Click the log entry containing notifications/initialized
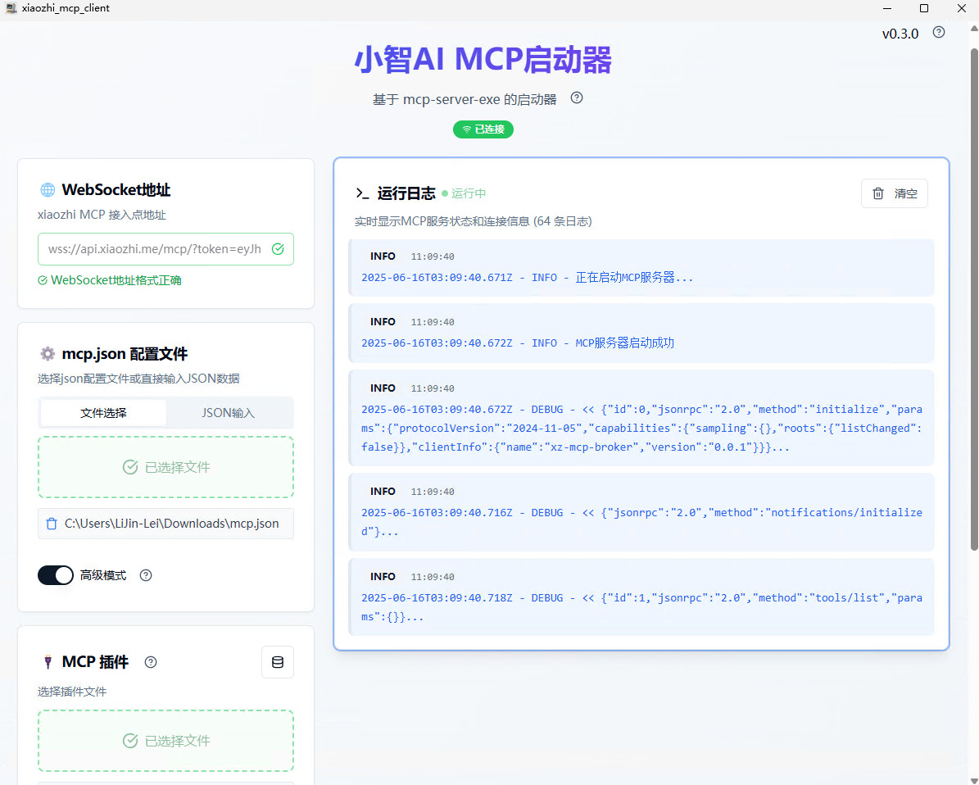Viewport: 979px width, 785px height. point(641,512)
